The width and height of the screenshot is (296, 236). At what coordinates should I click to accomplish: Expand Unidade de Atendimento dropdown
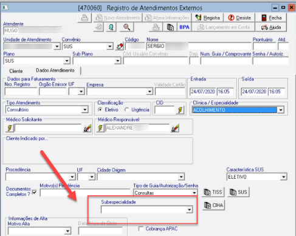coord(57,47)
